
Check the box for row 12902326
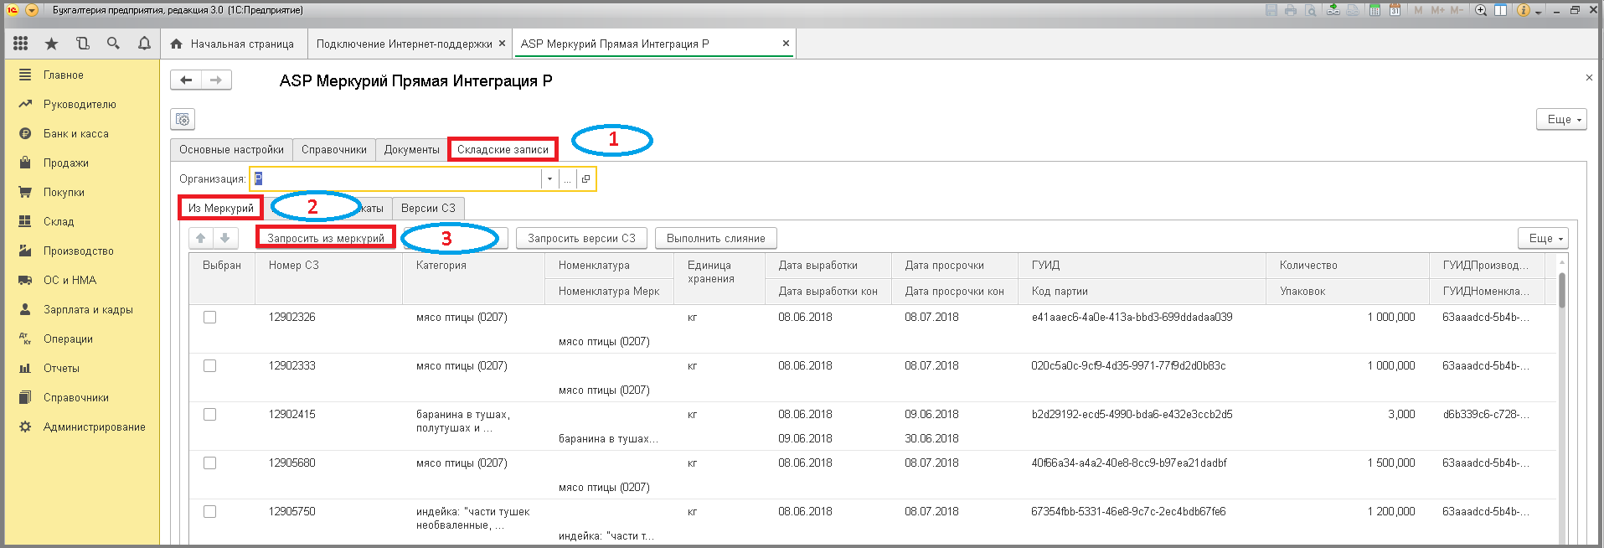click(x=209, y=317)
